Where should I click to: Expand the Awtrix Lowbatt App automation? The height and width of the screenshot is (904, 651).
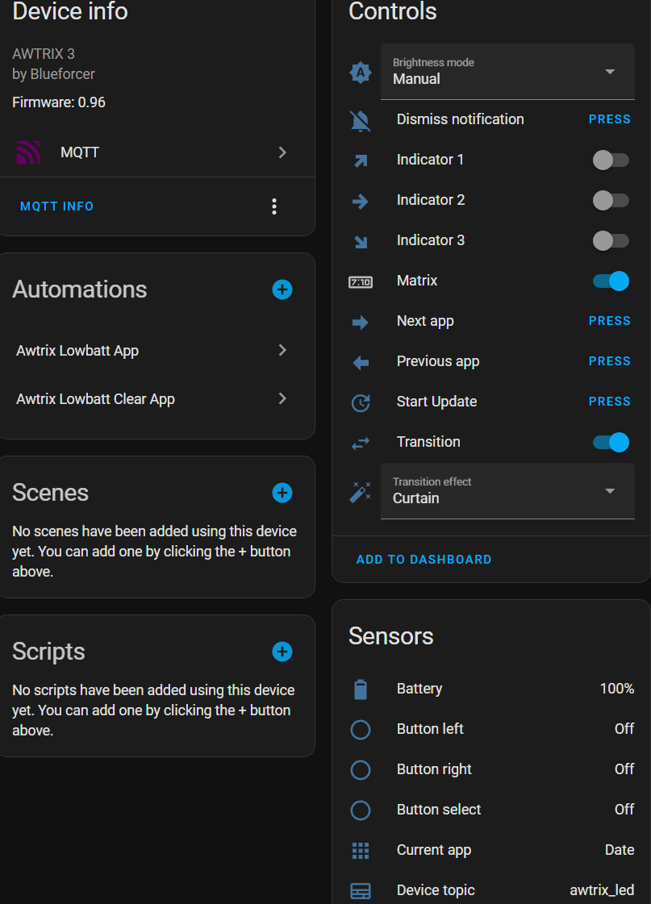click(x=282, y=351)
